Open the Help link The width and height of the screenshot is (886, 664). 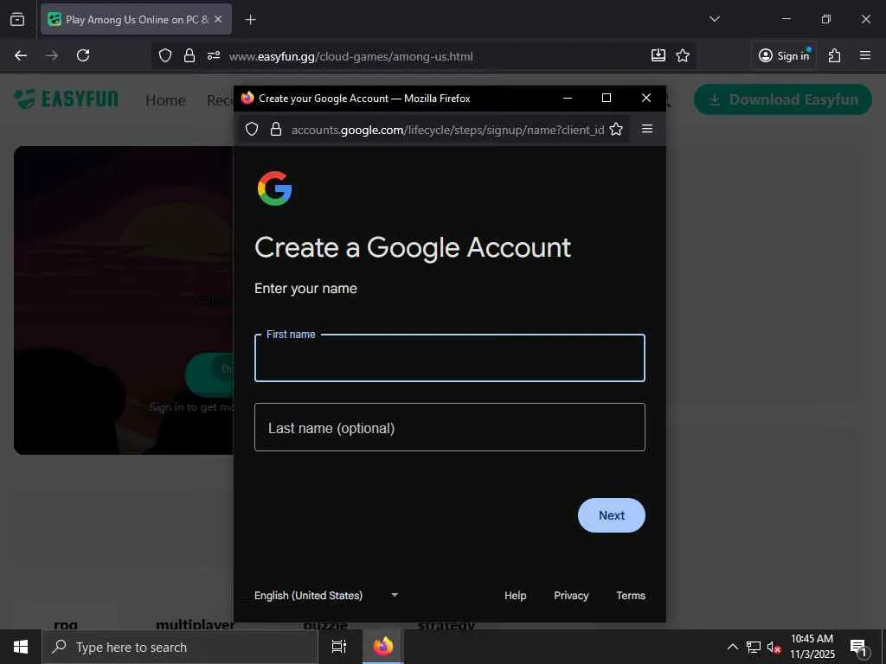coord(516,595)
